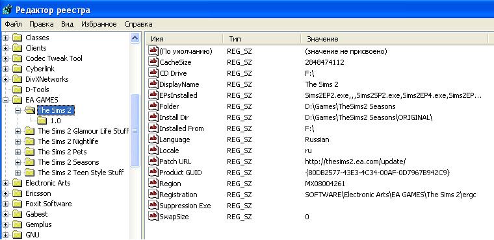
Task: Open the Правка menu
Action: (x=41, y=24)
